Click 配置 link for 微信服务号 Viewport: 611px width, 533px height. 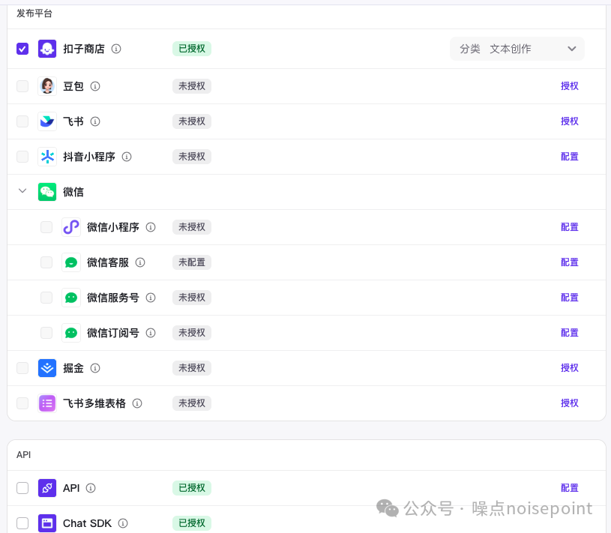[569, 298]
